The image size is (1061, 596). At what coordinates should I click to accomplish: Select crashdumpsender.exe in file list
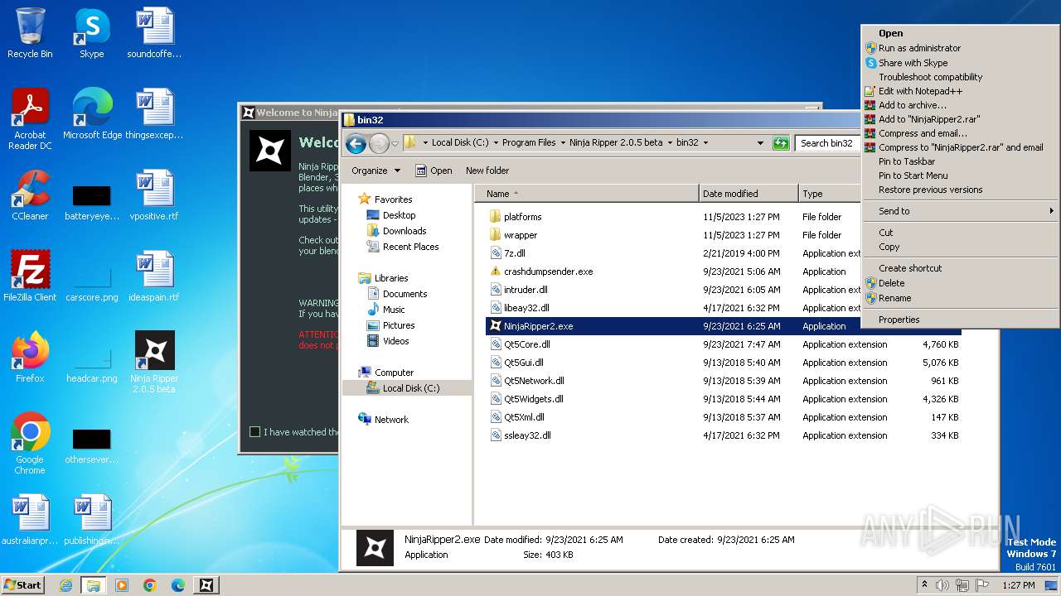[x=548, y=272]
